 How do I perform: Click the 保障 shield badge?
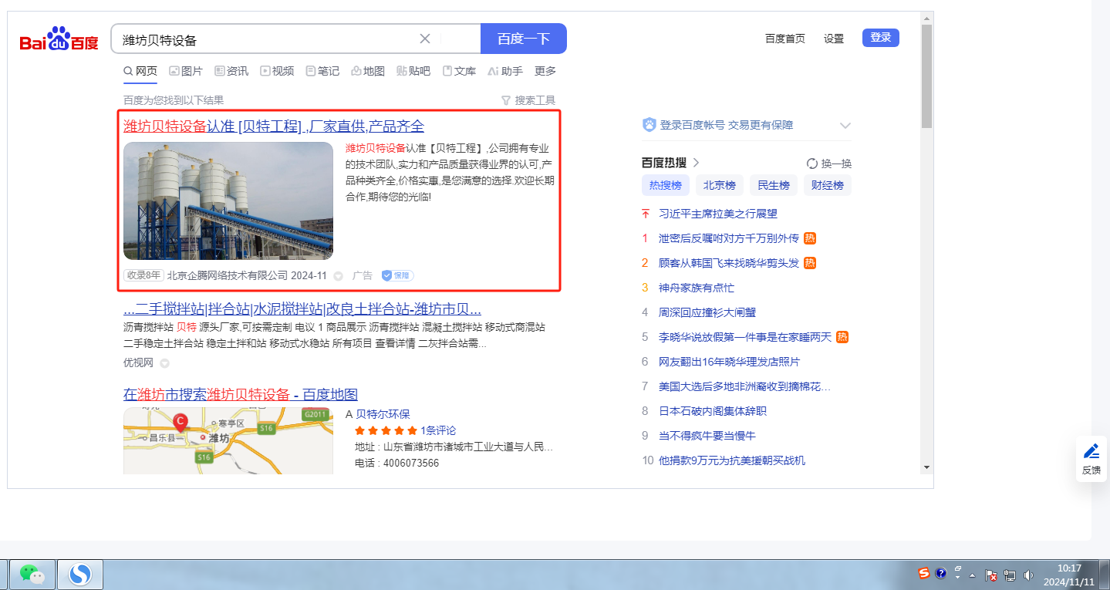click(398, 275)
